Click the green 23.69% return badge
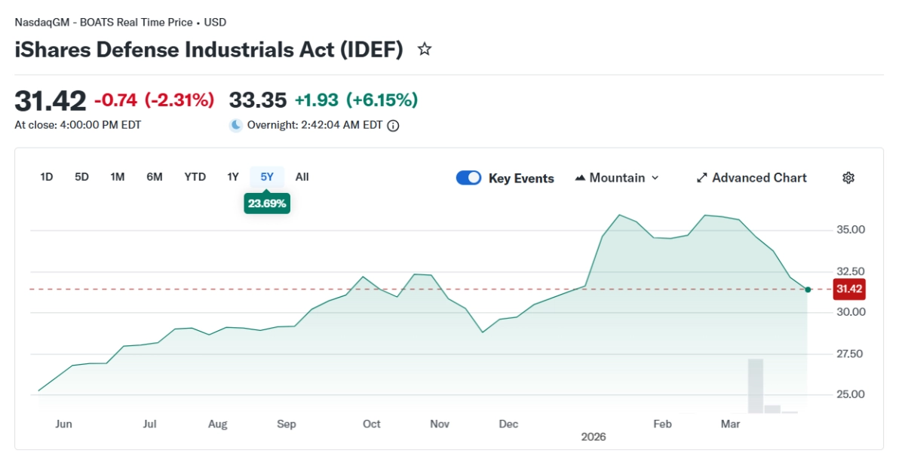Image resolution: width=905 pixels, height=453 pixels. (x=267, y=203)
